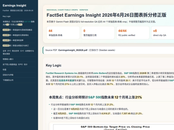Click the main heading FactSet Earnings Insight 2026年6月26日

coord(106,15)
